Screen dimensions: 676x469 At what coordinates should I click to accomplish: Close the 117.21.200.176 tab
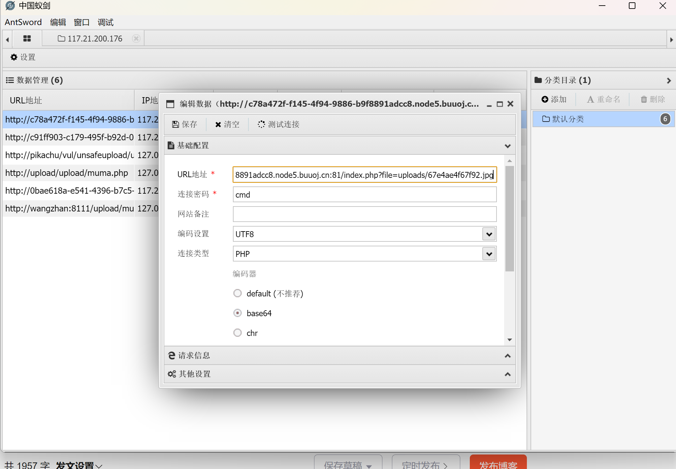(x=136, y=39)
